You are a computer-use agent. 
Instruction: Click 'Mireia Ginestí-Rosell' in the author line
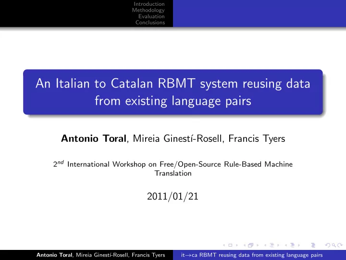click(177, 138)
